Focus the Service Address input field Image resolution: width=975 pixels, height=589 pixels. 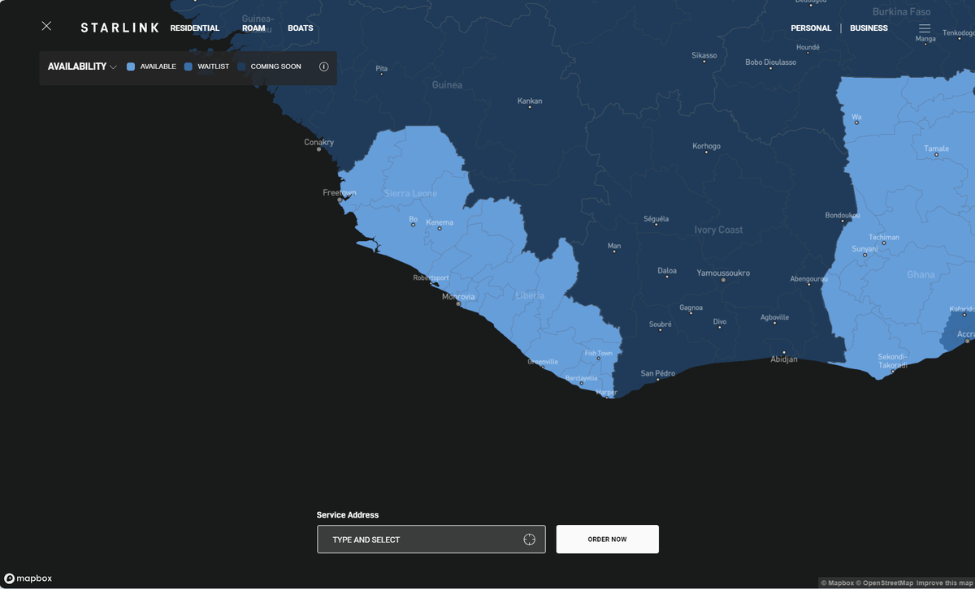pyautogui.click(x=431, y=540)
